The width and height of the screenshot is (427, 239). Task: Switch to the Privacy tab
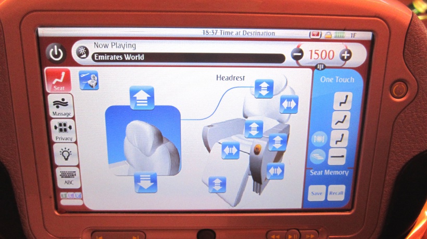pos(64,130)
